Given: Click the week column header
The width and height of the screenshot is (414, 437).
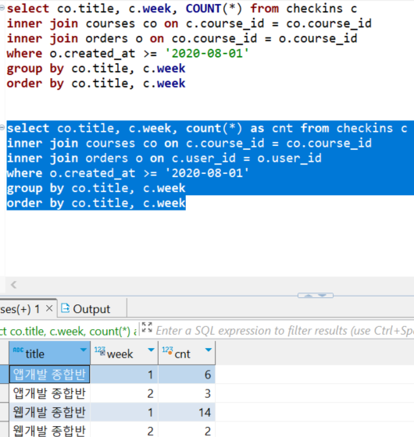Looking at the screenshot, I should [x=124, y=353].
